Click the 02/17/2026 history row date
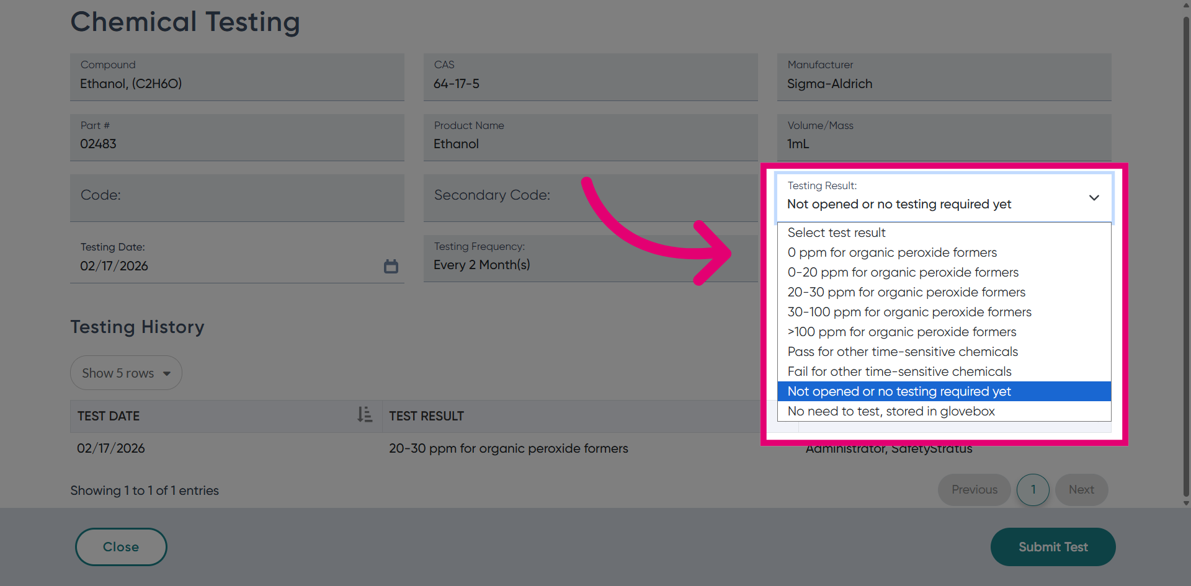1191x586 pixels. pyautogui.click(x=111, y=448)
